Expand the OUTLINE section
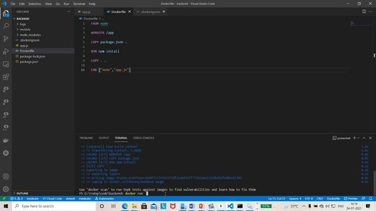 [x=43, y=193]
